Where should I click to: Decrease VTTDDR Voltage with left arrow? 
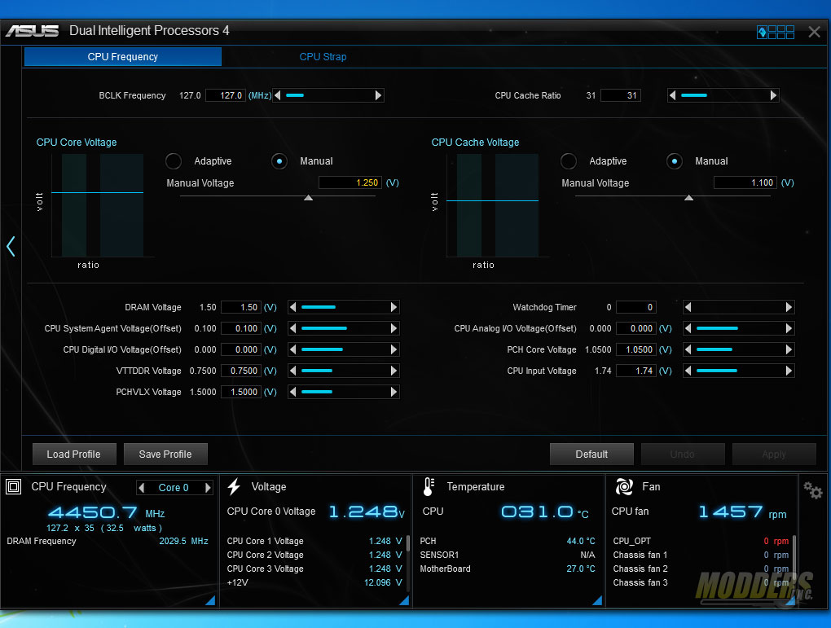pyautogui.click(x=292, y=371)
